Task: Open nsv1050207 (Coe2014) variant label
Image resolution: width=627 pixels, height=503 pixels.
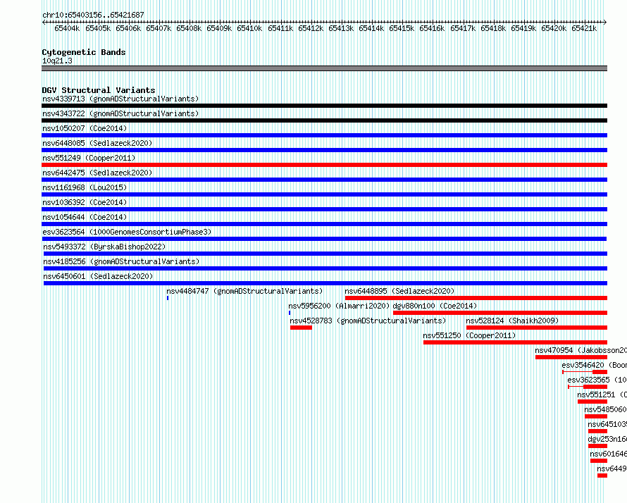Action: click(x=85, y=128)
